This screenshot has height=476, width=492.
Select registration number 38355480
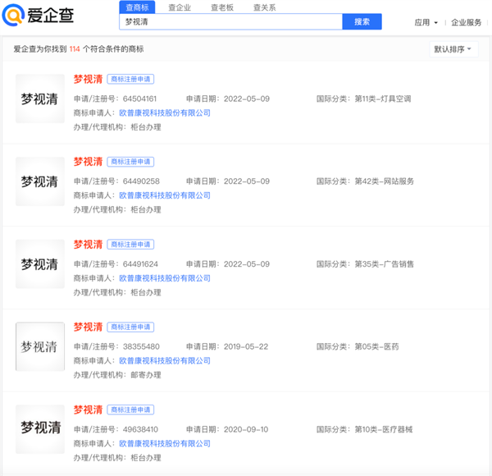coord(141,346)
